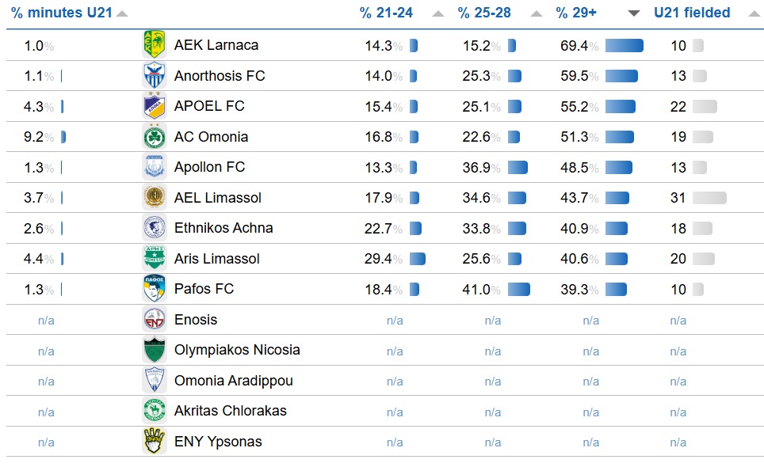Viewport: 764px width, 467px height.
Task: Open the Ethnikos Achna team link
Action: pyautogui.click(x=223, y=228)
